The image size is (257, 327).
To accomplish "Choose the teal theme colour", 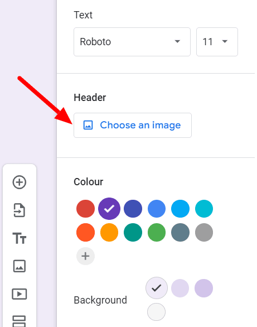I will click(x=133, y=232).
